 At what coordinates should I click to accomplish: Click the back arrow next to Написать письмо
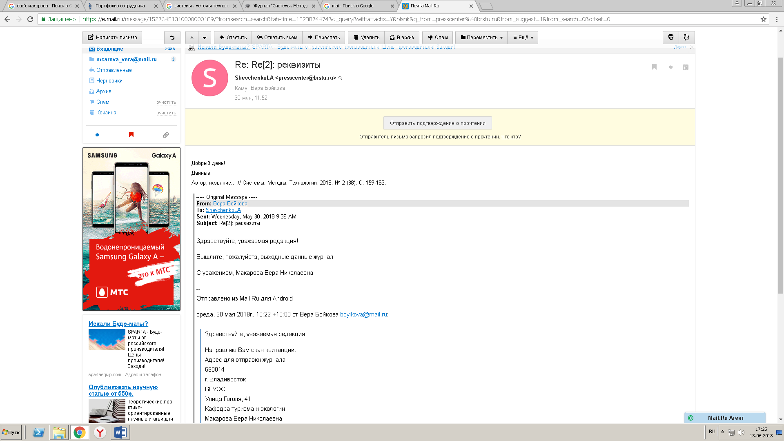[172, 37]
